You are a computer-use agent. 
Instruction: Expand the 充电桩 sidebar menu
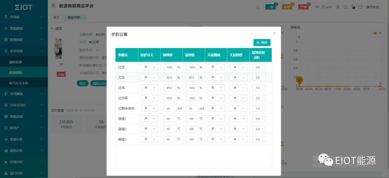coord(24,17)
